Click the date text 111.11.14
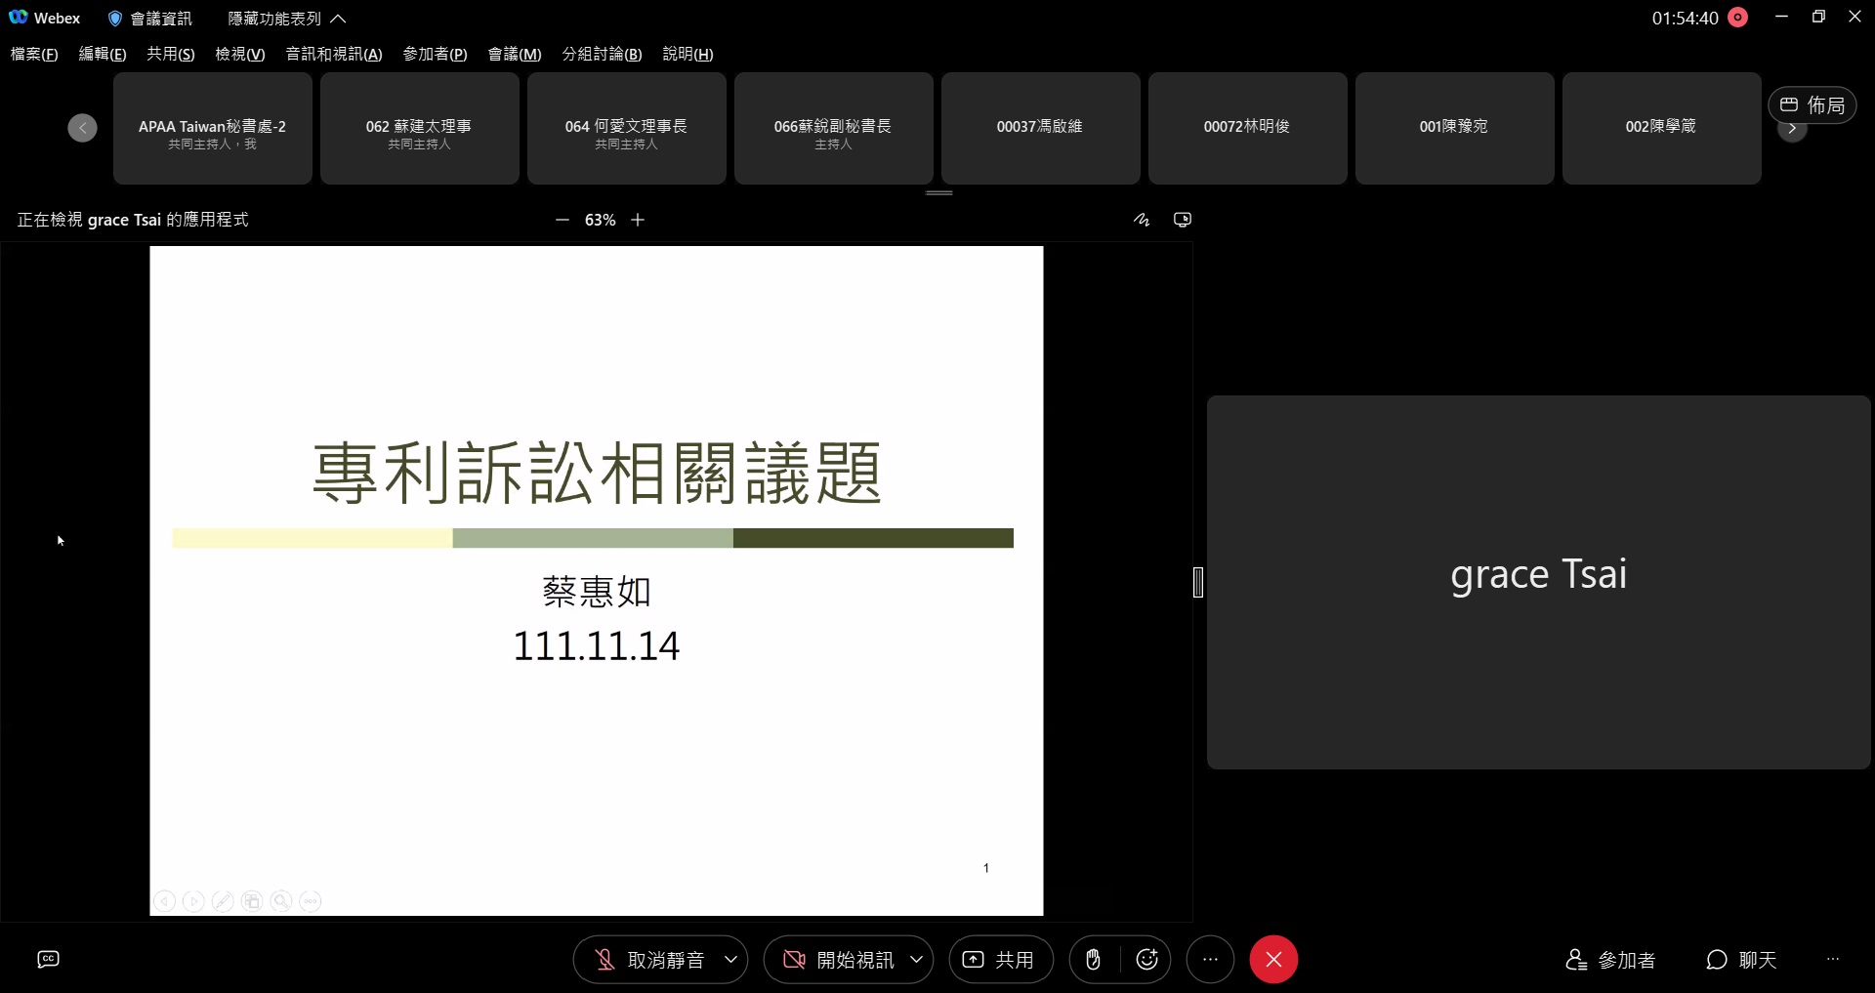The image size is (1875, 993). coord(596,645)
